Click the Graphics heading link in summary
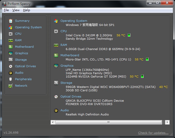The image size is (175, 138). click(x=67, y=66)
